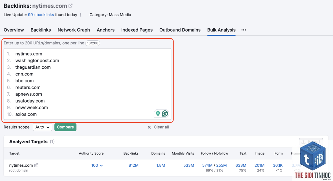Click the Authority Score value 100
Viewport: 333px width, 181px height.
click(x=95, y=165)
